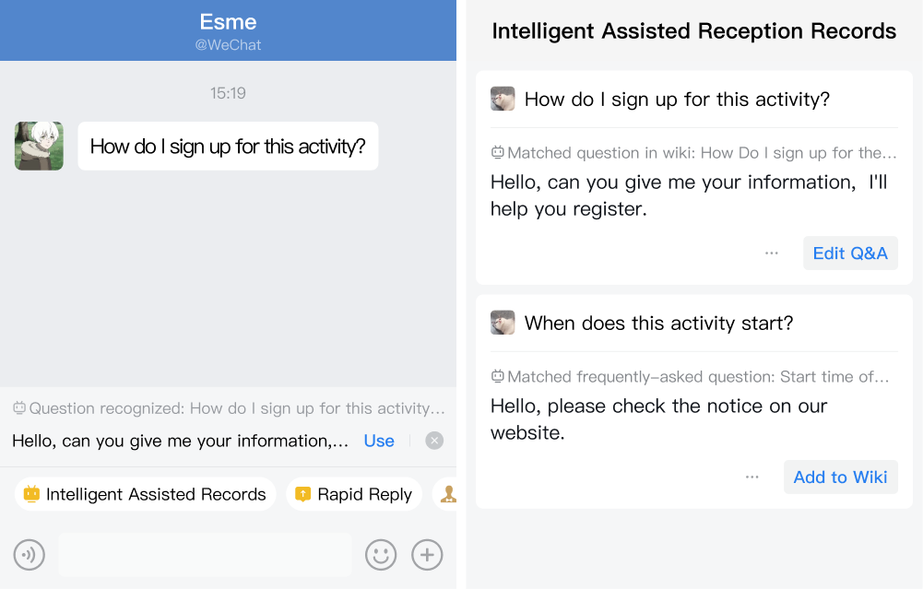Dismiss the suggested reply with X icon
This screenshot has width=923, height=589.
point(434,441)
